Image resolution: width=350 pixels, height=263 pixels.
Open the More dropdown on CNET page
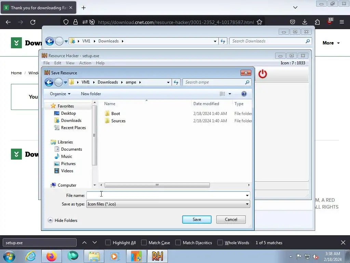click(331, 43)
